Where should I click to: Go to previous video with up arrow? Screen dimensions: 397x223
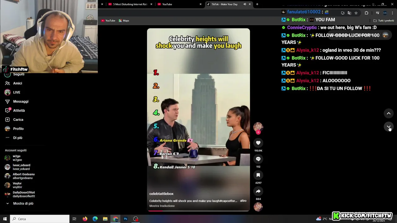[x=389, y=113]
